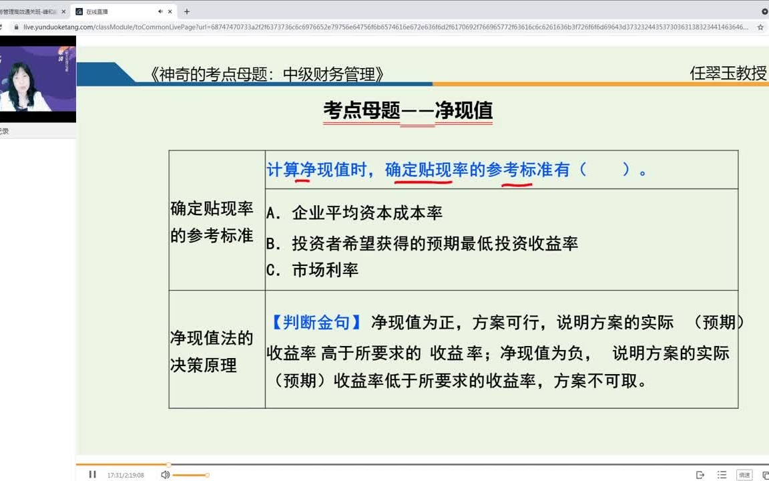769x481 pixels.
Task: Mute the audio via speaker toggle
Action: (x=165, y=474)
